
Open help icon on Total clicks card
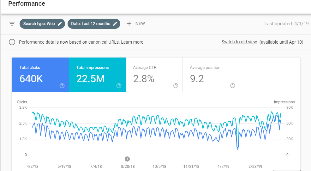click(x=62, y=86)
